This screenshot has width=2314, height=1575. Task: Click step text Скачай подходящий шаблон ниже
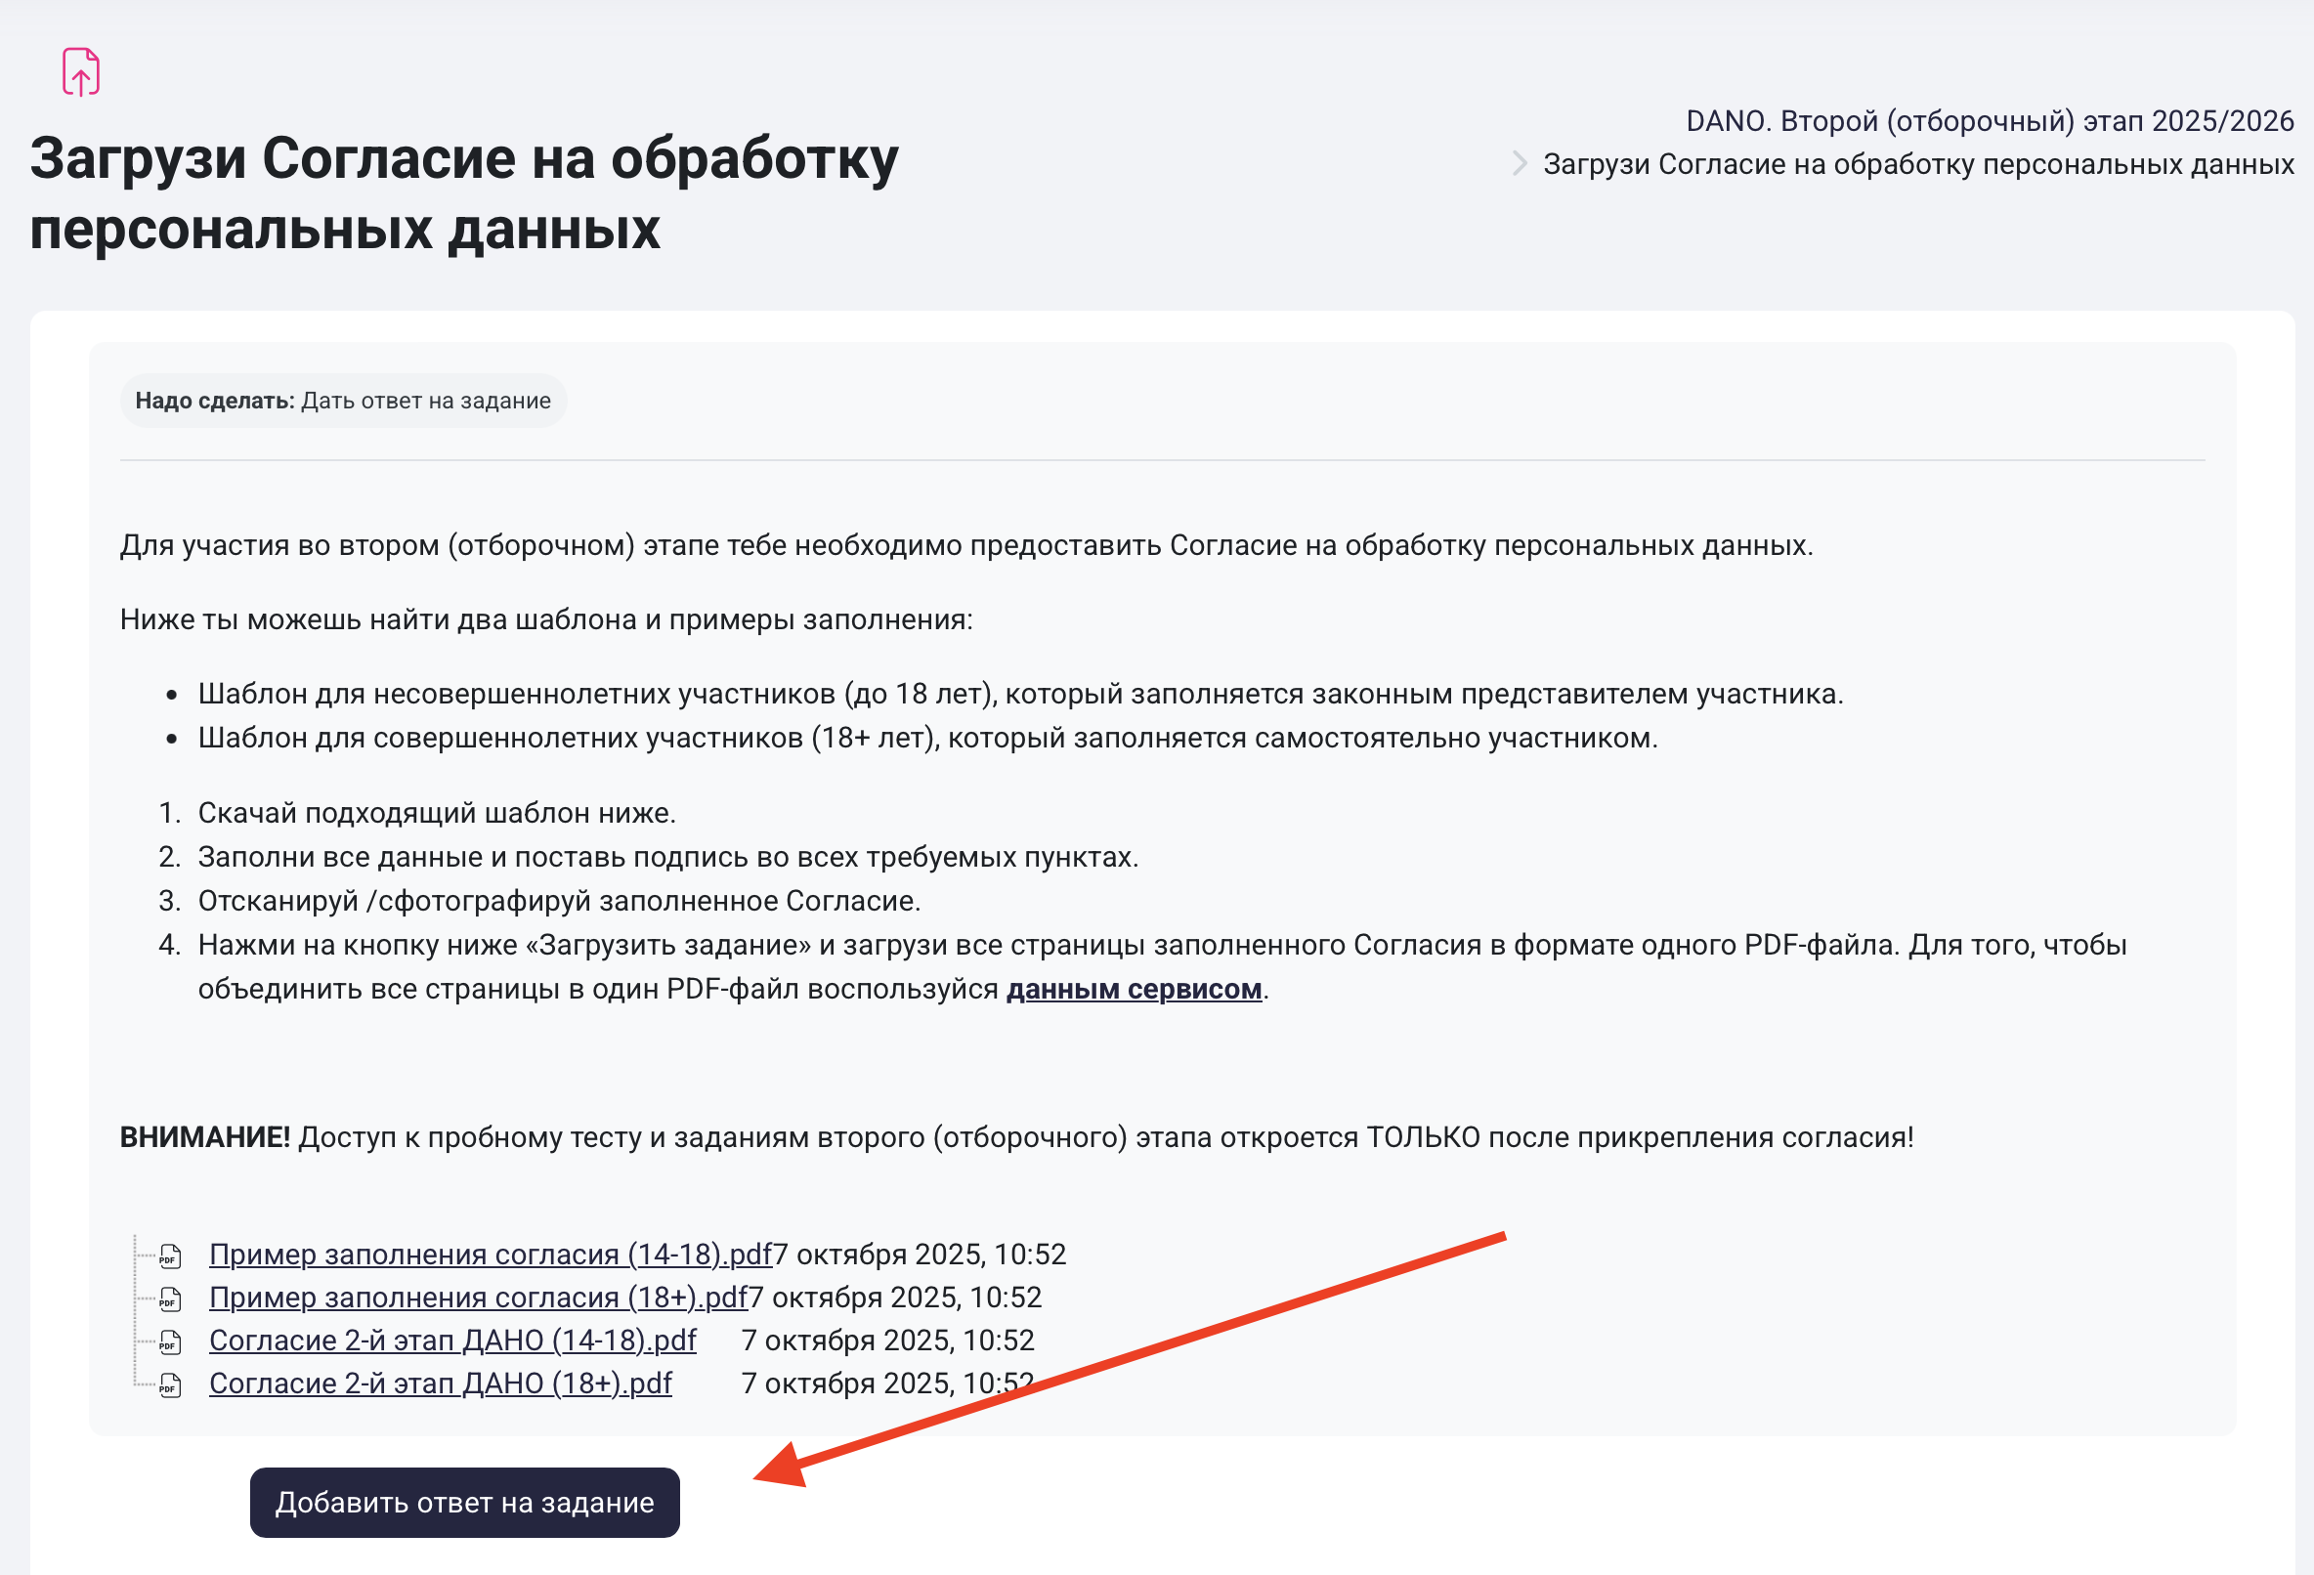[436, 813]
